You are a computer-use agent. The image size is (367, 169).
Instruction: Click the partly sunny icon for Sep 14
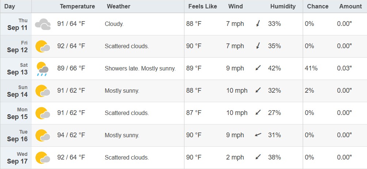click(x=43, y=91)
